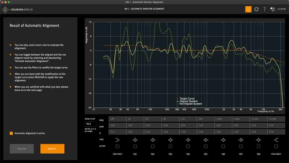
Task: Click the EQ4 filter type icon
Action: click(x=188, y=140)
